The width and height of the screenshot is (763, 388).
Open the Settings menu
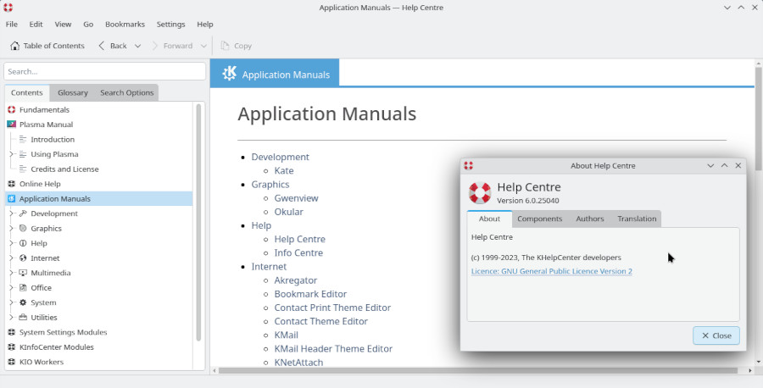[x=170, y=25]
